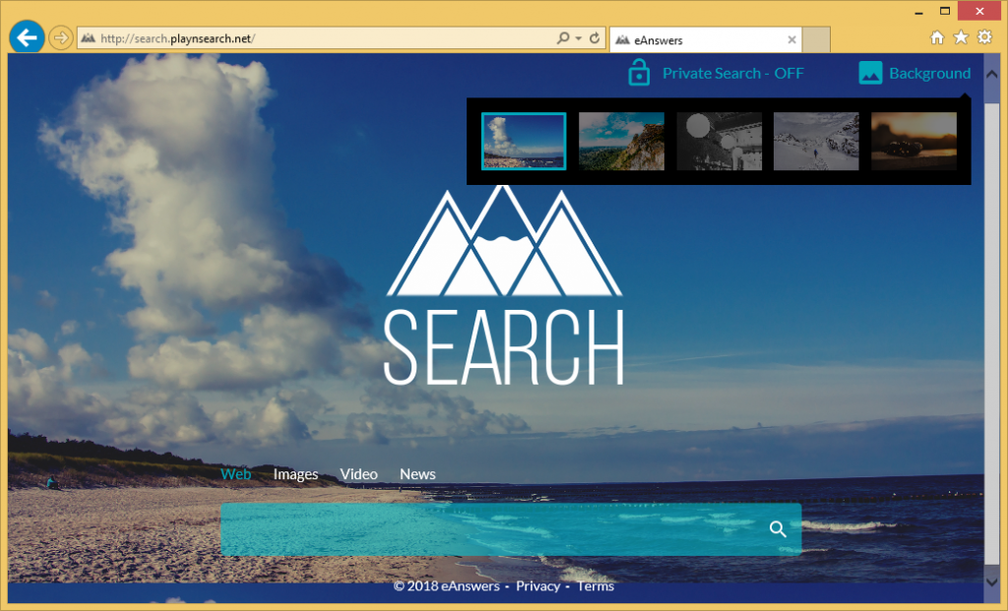
Task: Click the Background picture icon
Action: pos(870,73)
